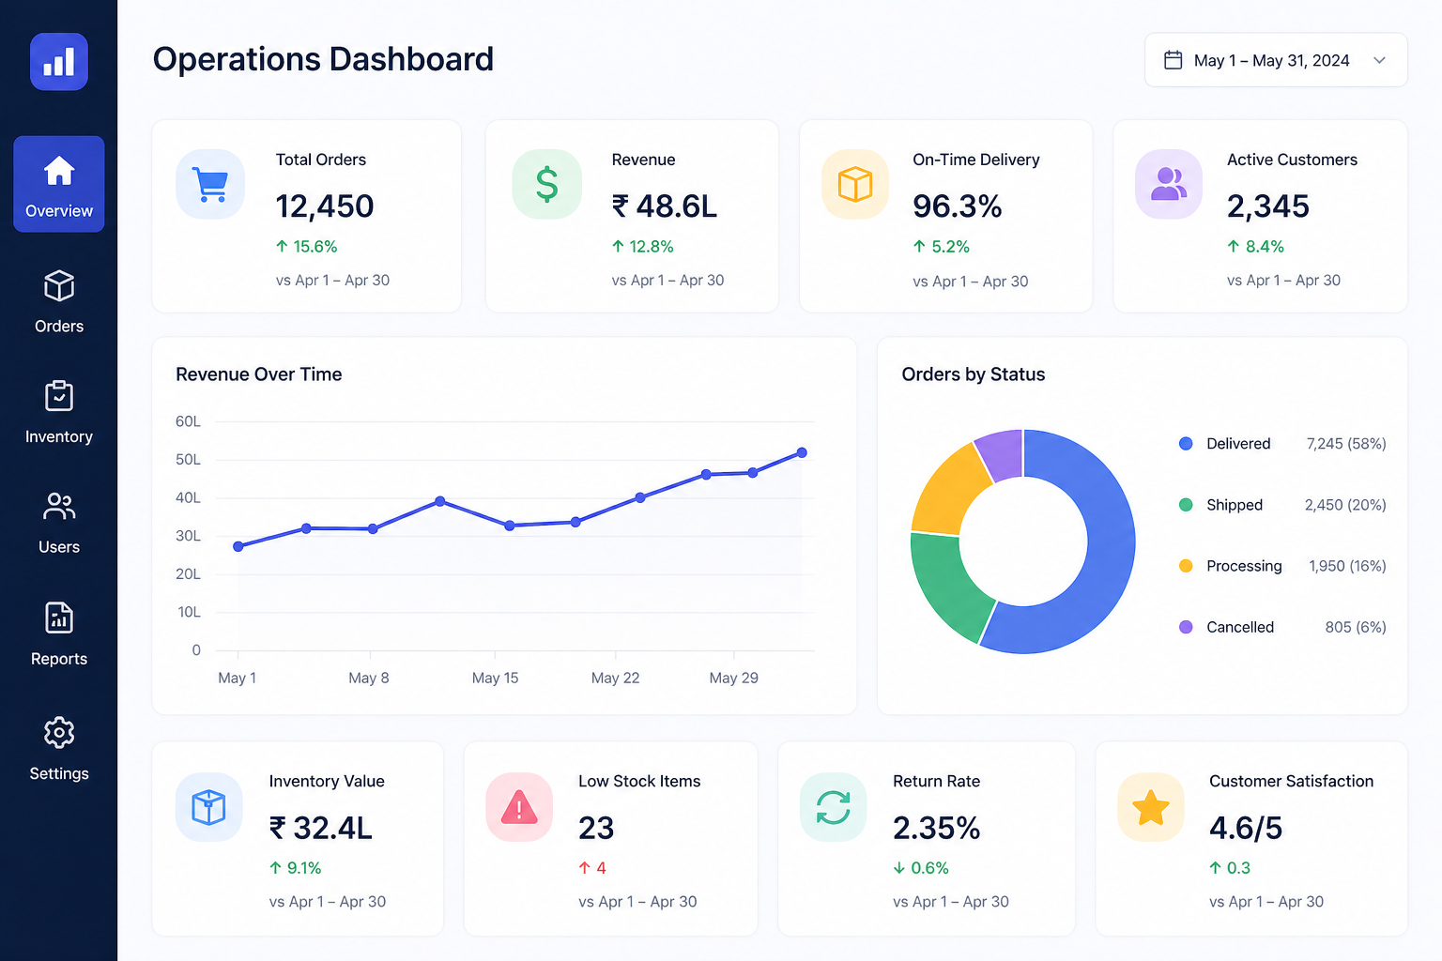
Task: Click the '15.6%' total orders change
Action: 315,247
